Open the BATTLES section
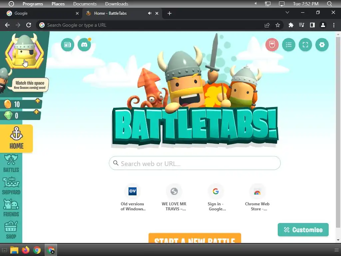Screen dimensions: 341x256 click(x=11, y=163)
